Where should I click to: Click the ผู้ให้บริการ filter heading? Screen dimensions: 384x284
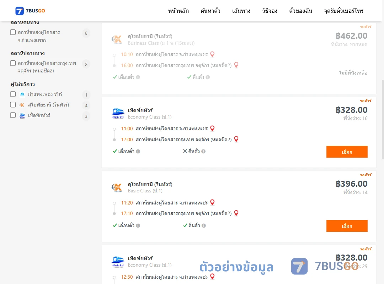click(x=23, y=84)
